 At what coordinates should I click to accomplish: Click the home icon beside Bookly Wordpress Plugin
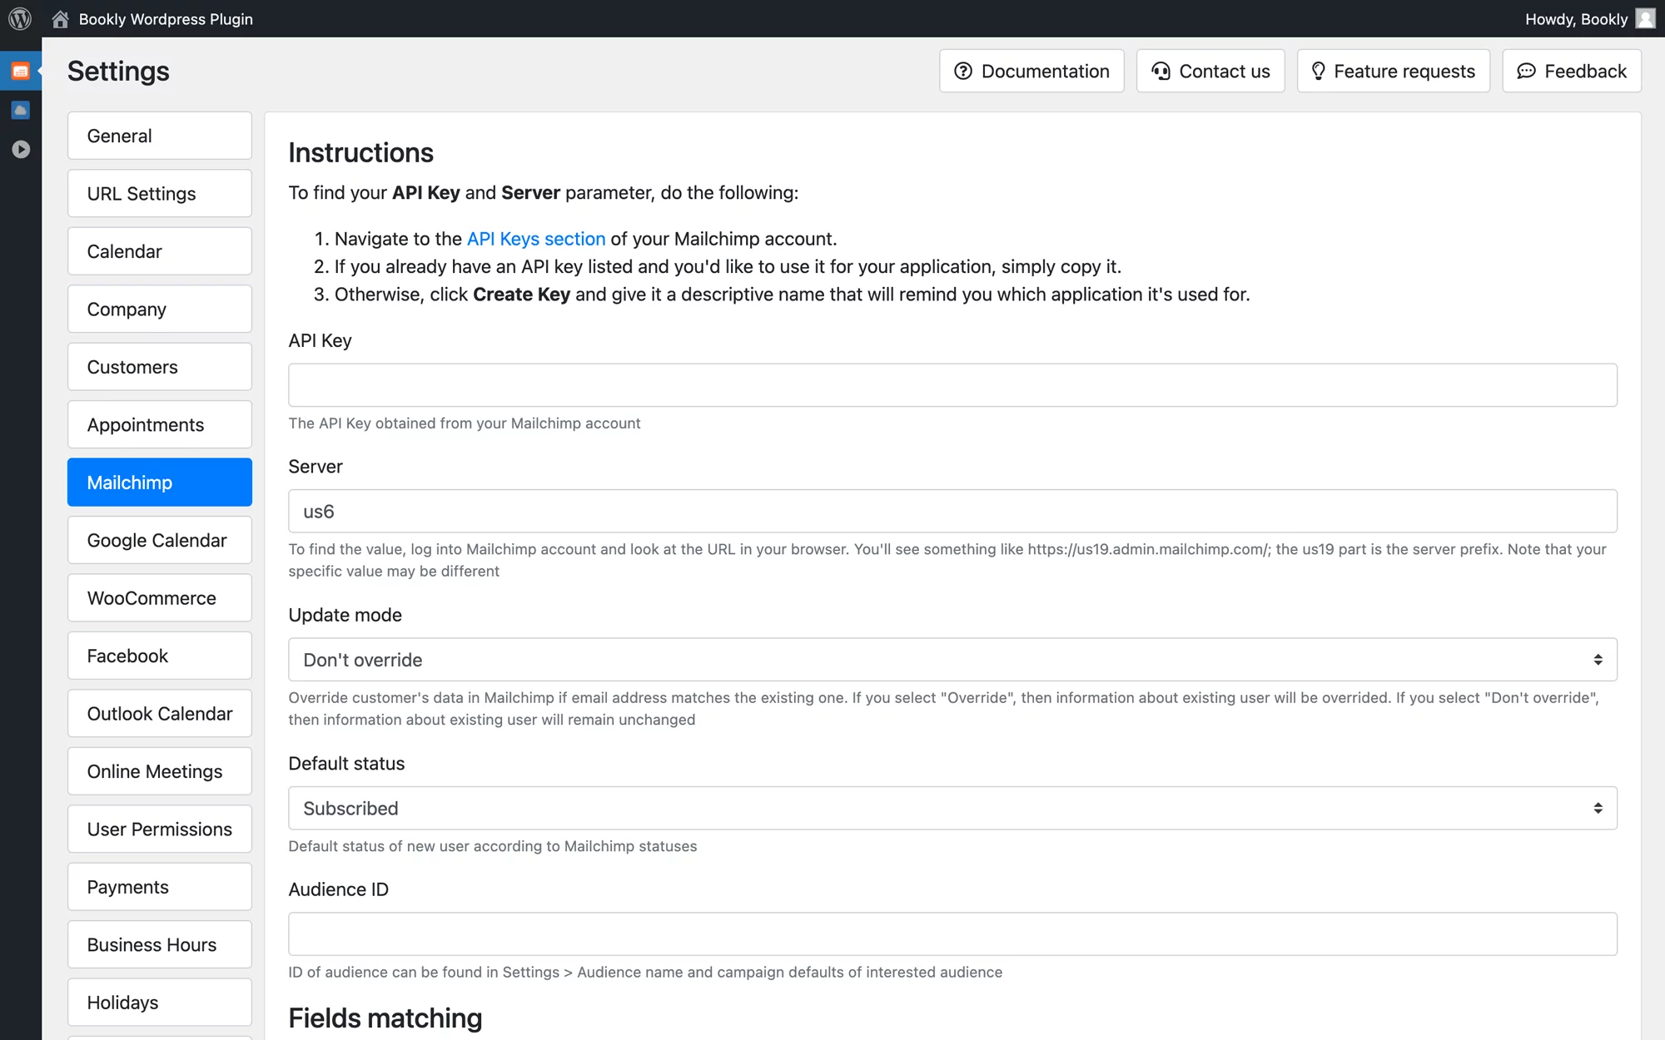tap(60, 19)
